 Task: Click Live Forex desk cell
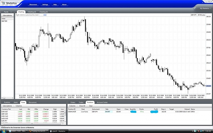coord(85,112)
